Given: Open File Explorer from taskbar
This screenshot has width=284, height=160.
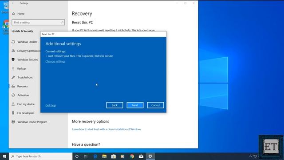Looking at the screenshot, I should pos(104,156).
